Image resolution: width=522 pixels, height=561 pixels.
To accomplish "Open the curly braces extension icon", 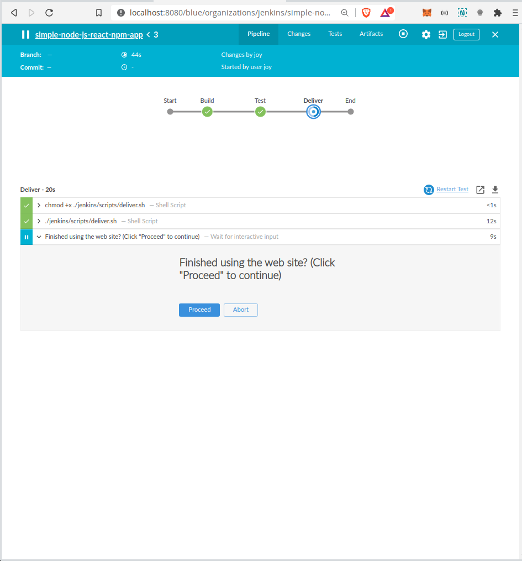I will pos(445,13).
